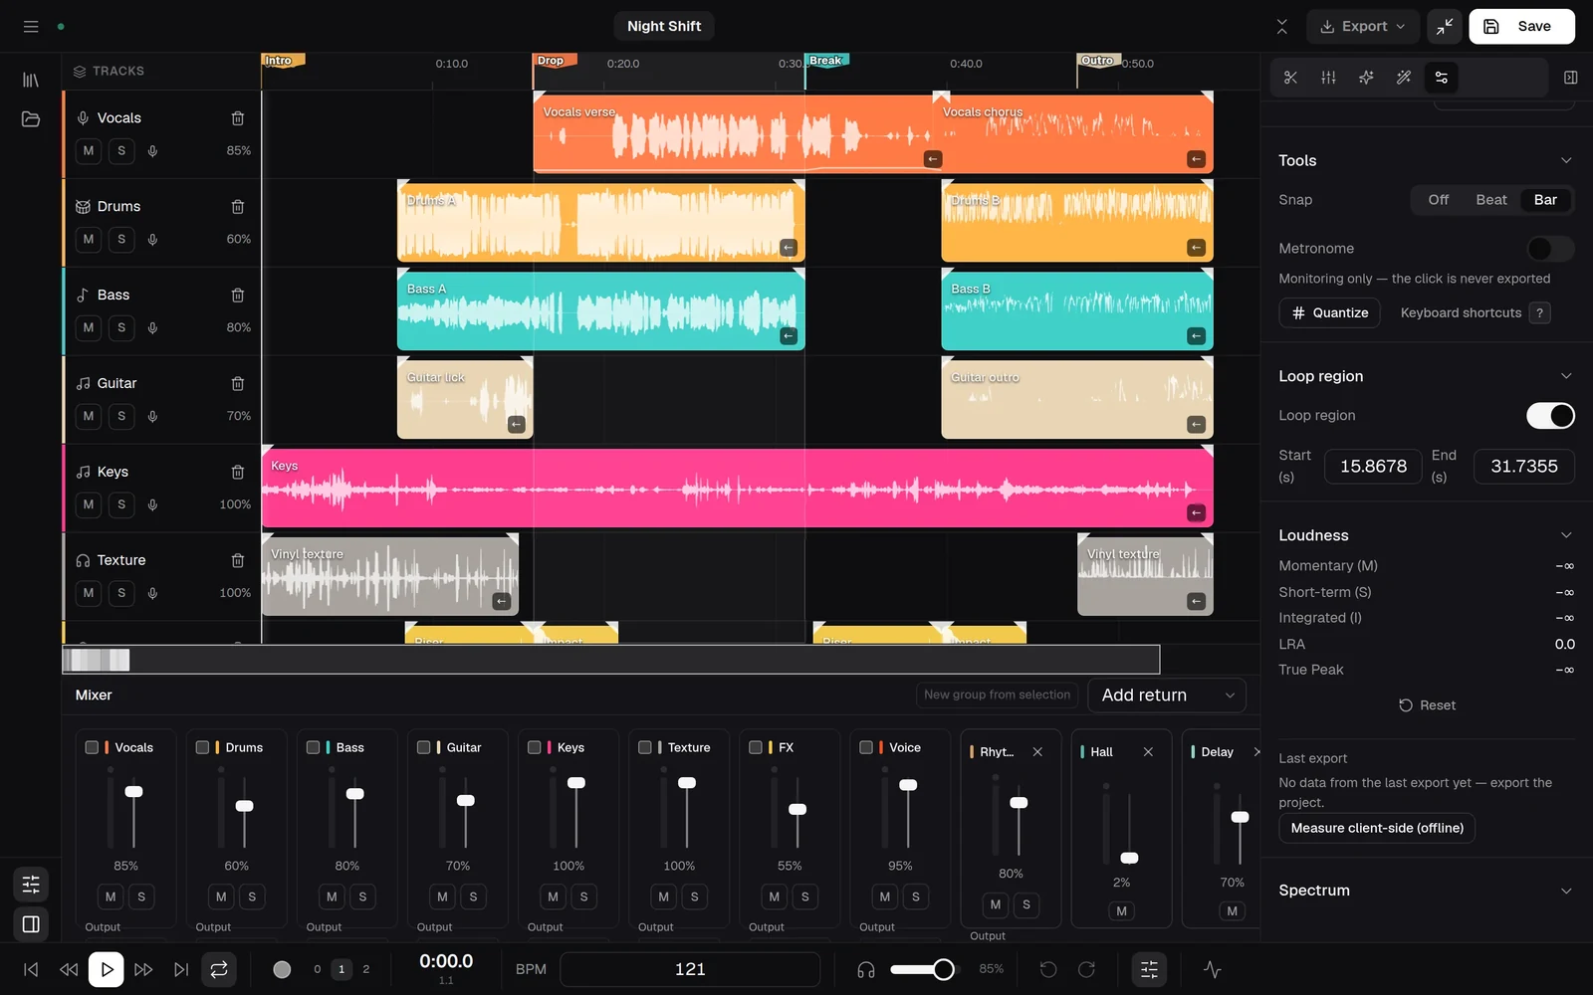This screenshot has height=995, width=1593.
Task: Select the scissors split tool
Action: (1290, 78)
